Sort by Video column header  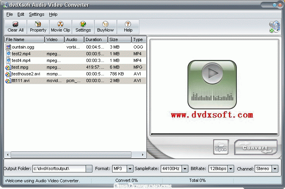(x=54, y=39)
